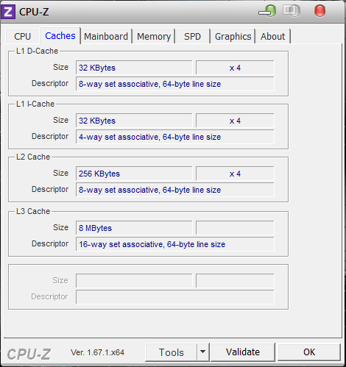
Task: Click L1 D-Cache x 4 count field
Action: 235,68
